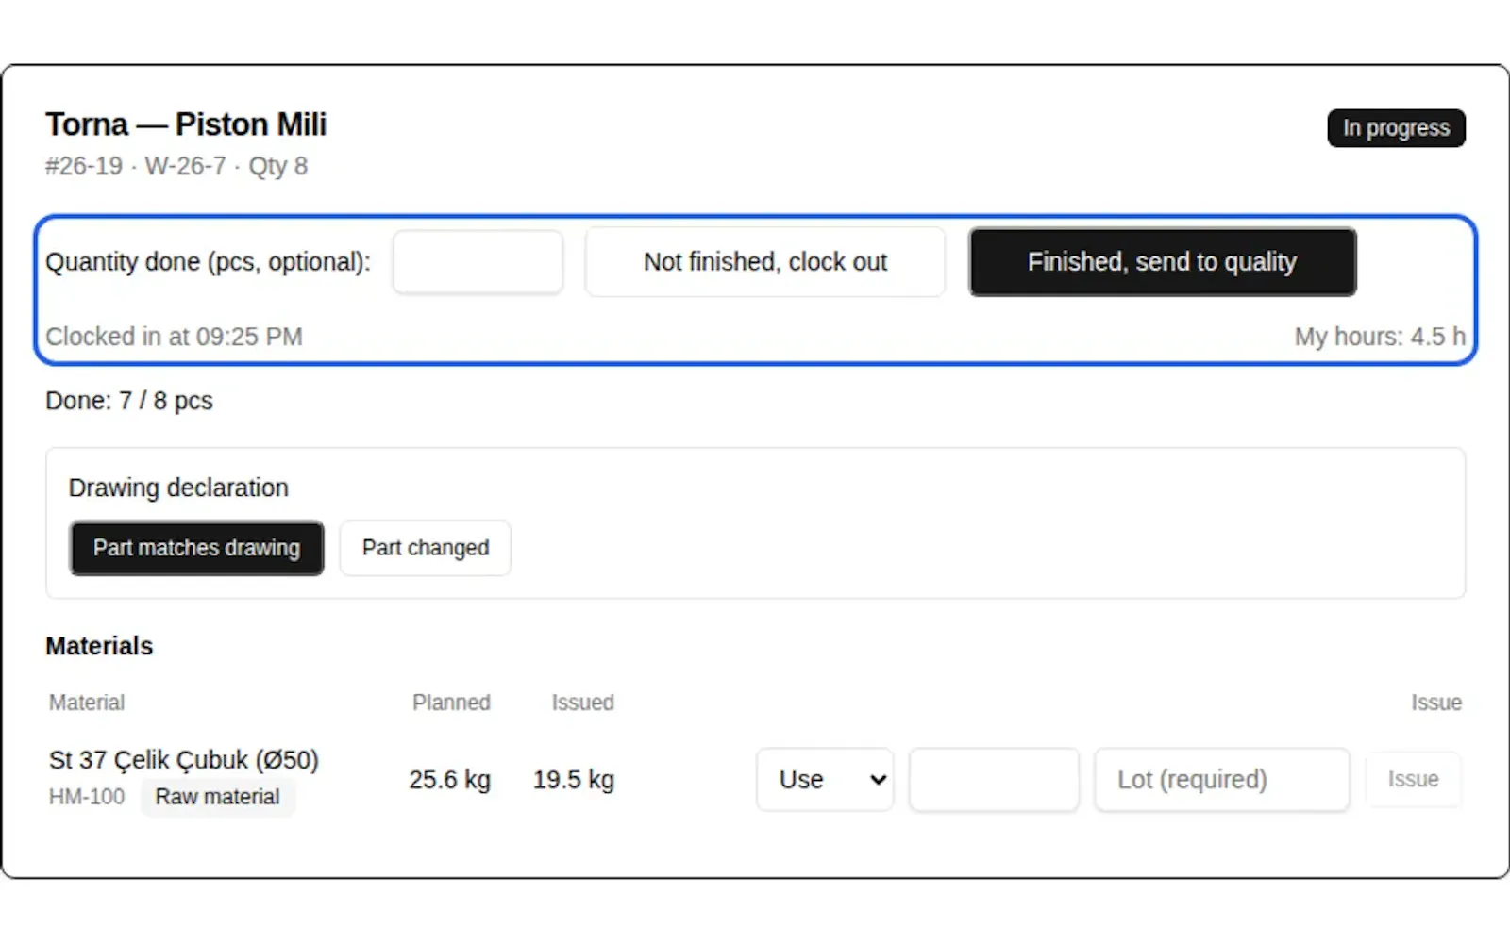Click the 'Issue' column header
Screen dimensions: 1510x943
click(x=1436, y=703)
